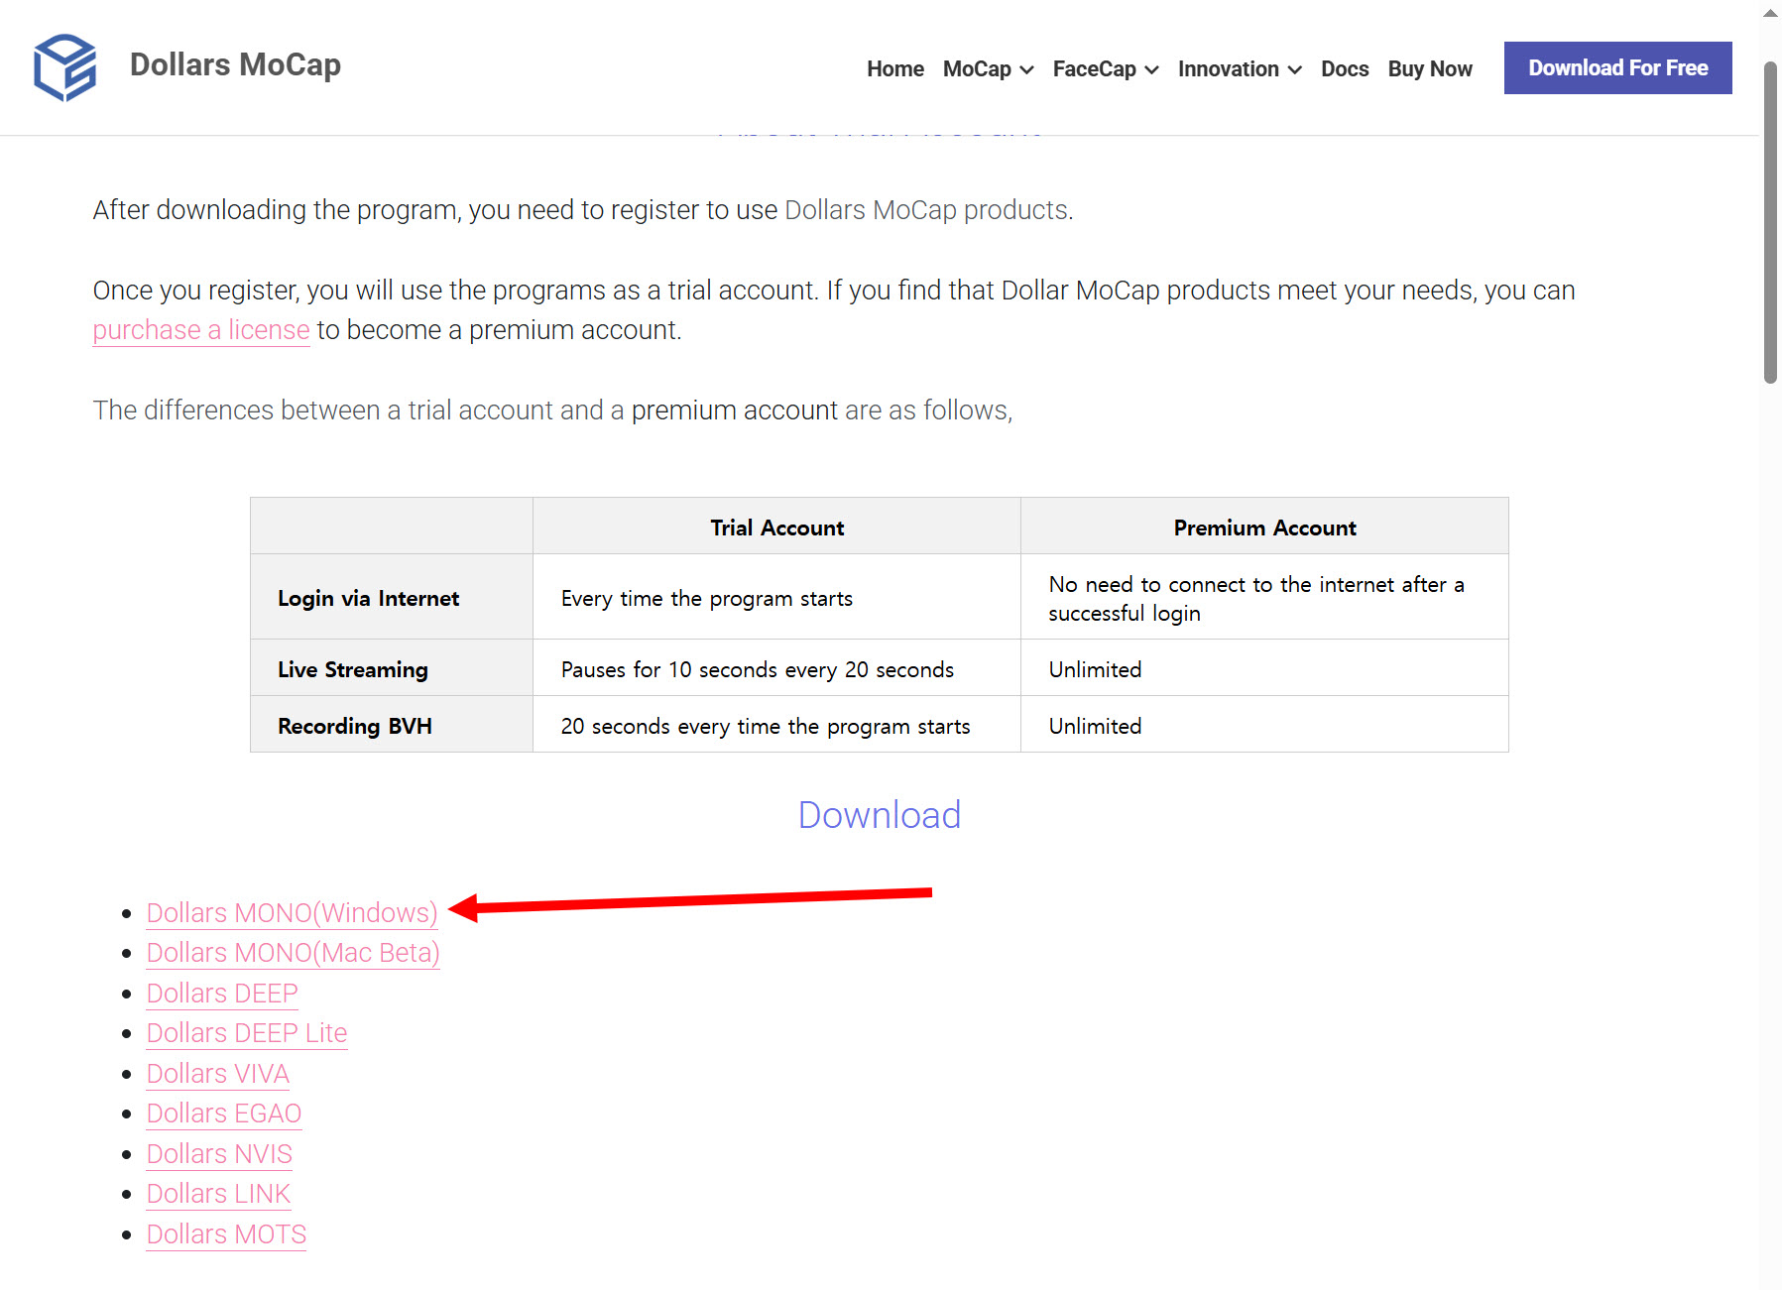
Task: Download Dollars MONO(Mac Beta)
Action: (293, 953)
